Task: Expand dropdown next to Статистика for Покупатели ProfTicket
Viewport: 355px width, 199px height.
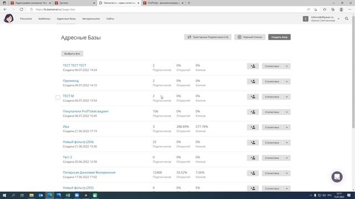Action: [287, 112]
